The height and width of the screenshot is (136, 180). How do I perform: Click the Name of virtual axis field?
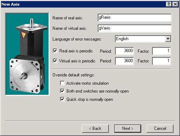click(x=134, y=28)
